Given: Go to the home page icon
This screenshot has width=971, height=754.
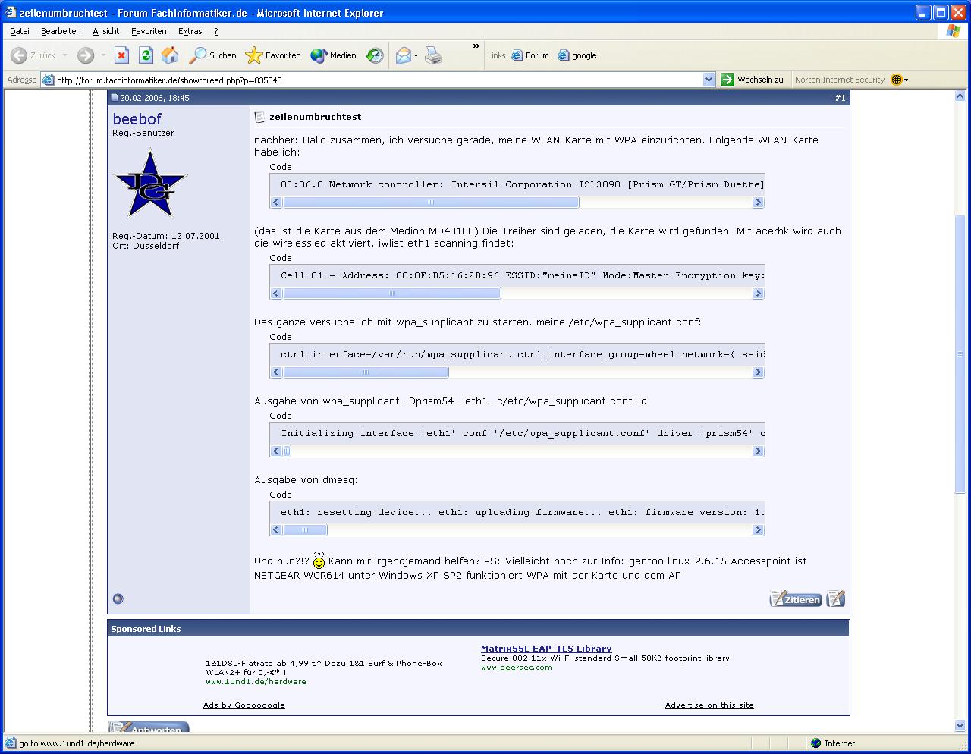Looking at the screenshot, I should pos(170,55).
